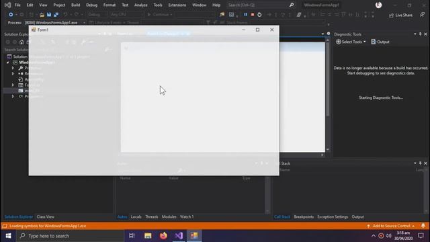Open Task View on taskbar

[x=132, y=236]
